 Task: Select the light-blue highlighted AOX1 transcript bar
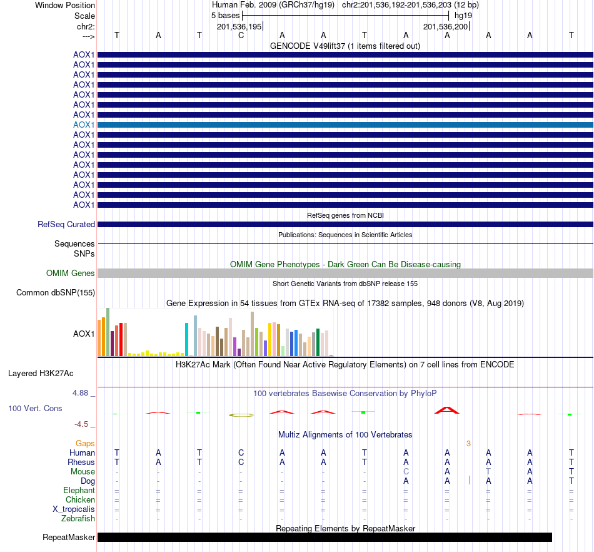(x=345, y=125)
